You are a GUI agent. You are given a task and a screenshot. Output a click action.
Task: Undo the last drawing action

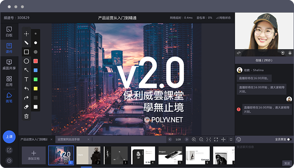point(26,89)
